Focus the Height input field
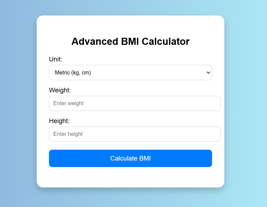267x207 pixels. coord(135,134)
